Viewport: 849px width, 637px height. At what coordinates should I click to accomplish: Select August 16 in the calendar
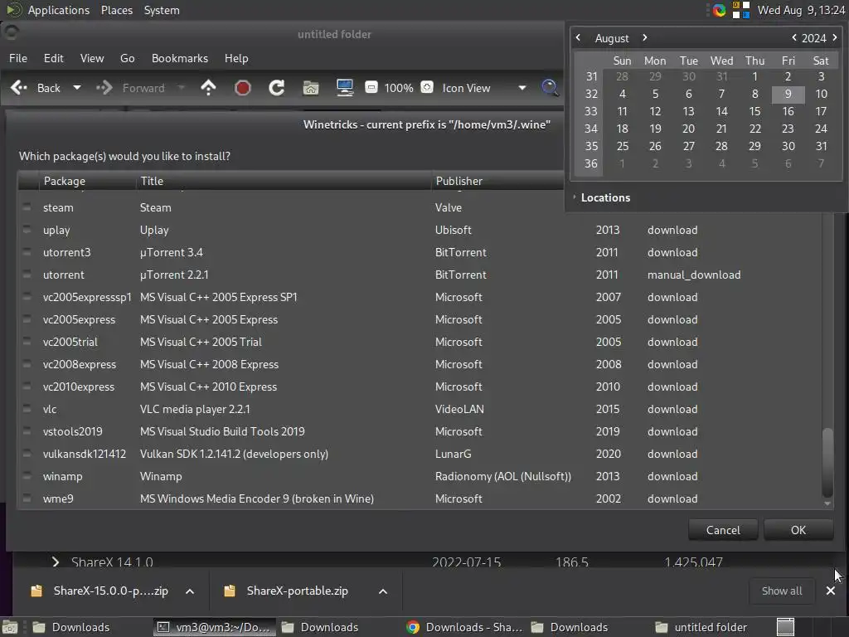(788, 111)
